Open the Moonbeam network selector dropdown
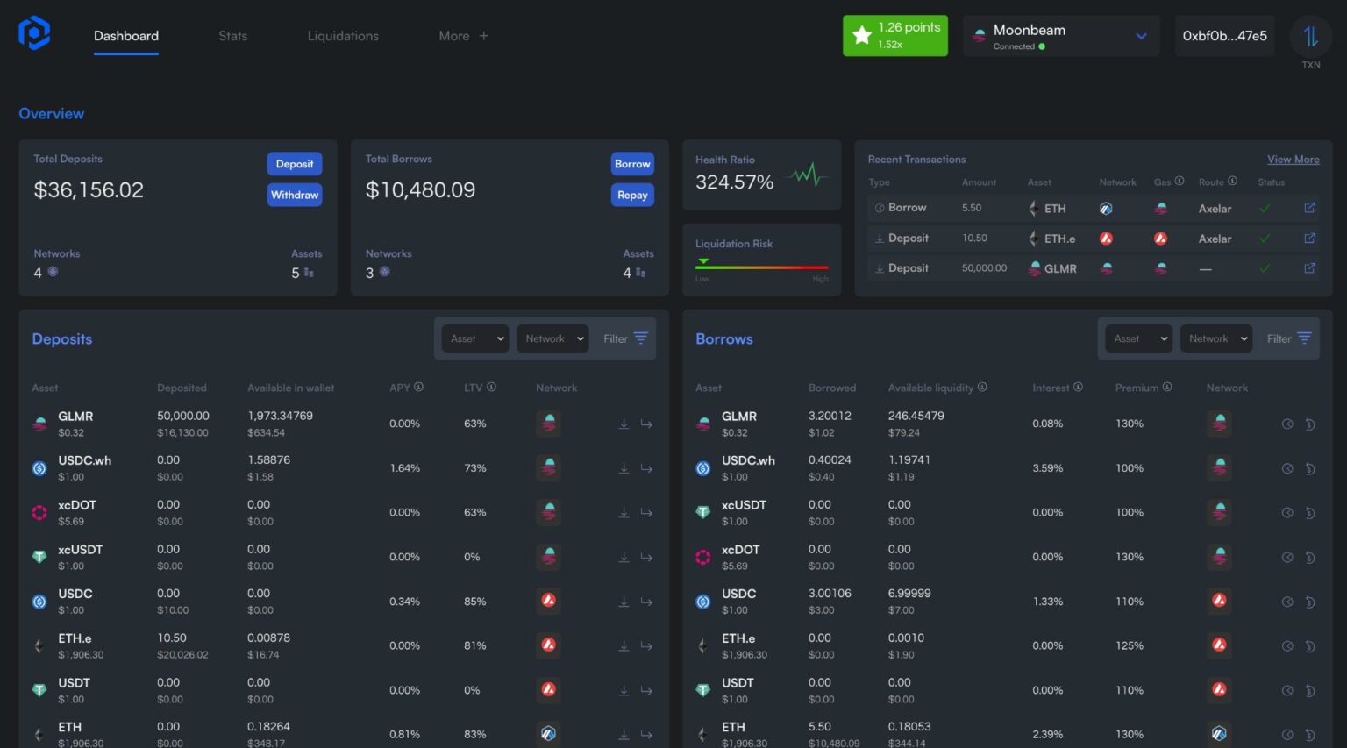 coord(1060,35)
